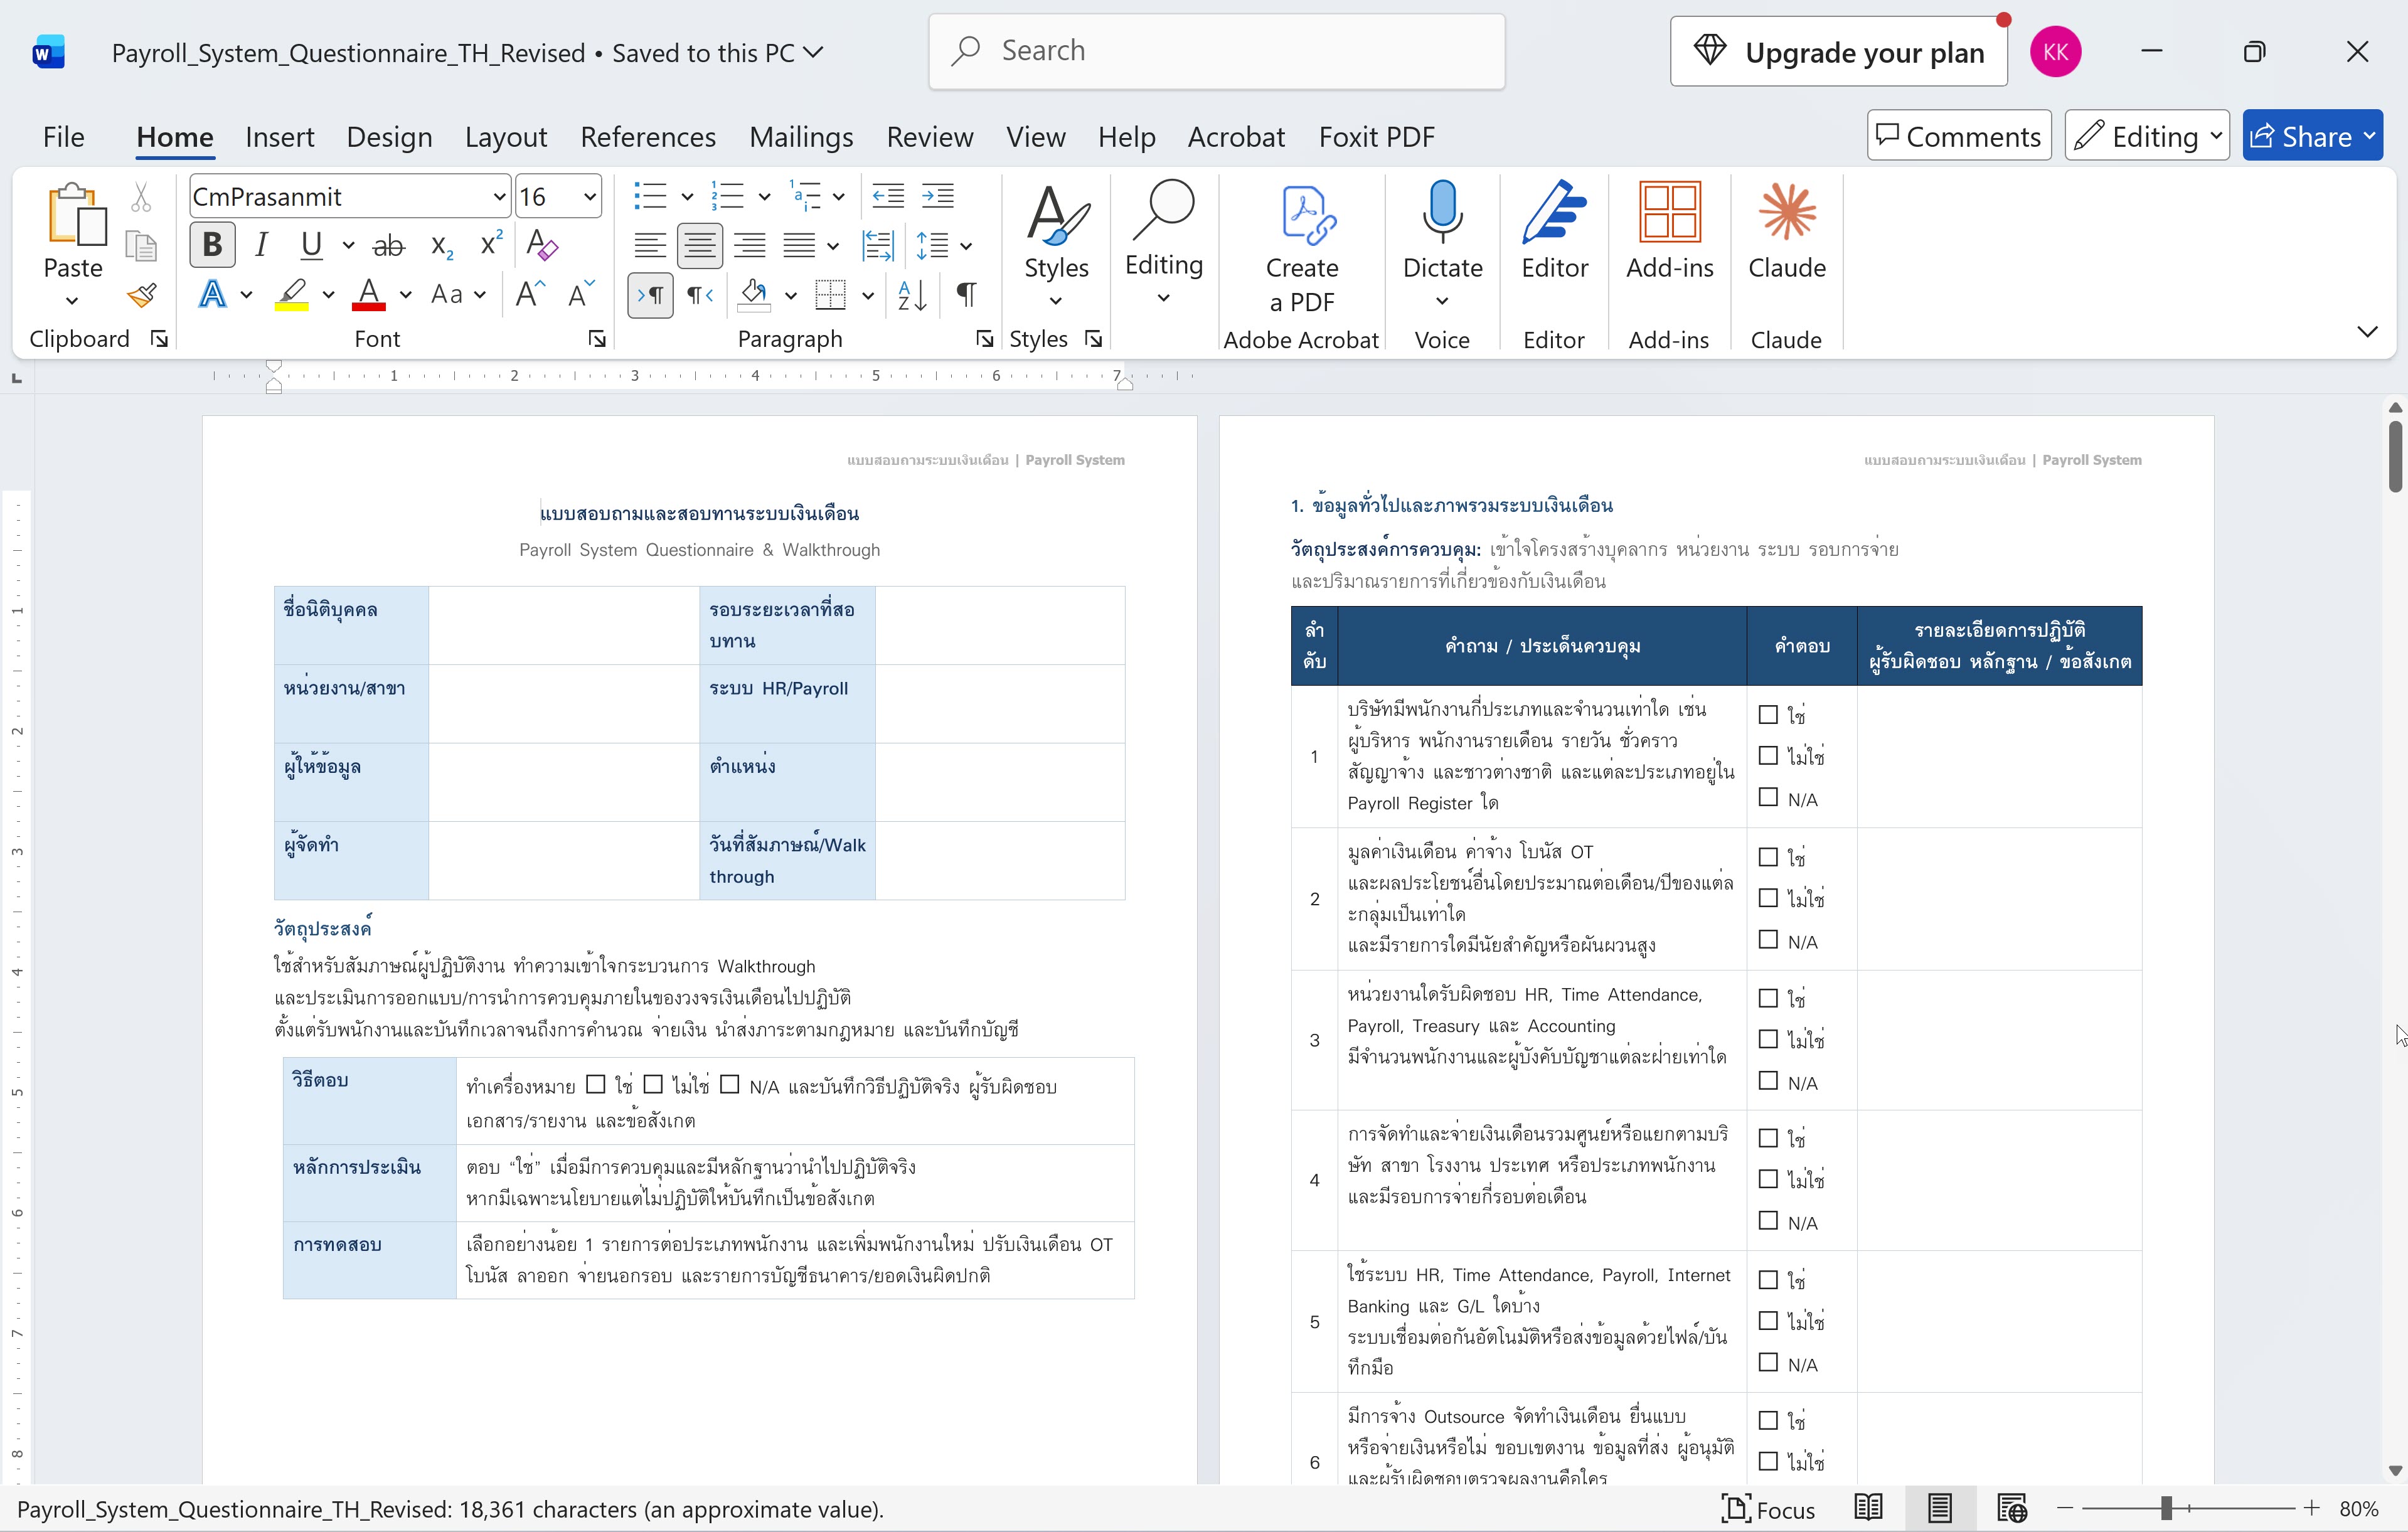Click the Focus mode button
The width and height of the screenshot is (2408, 1532).
(x=1767, y=1509)
